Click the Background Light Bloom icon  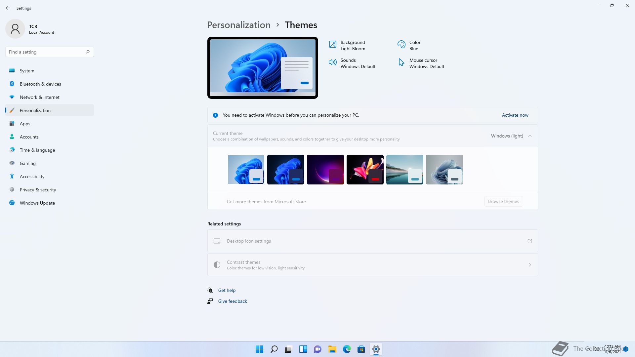coord(332,44)
